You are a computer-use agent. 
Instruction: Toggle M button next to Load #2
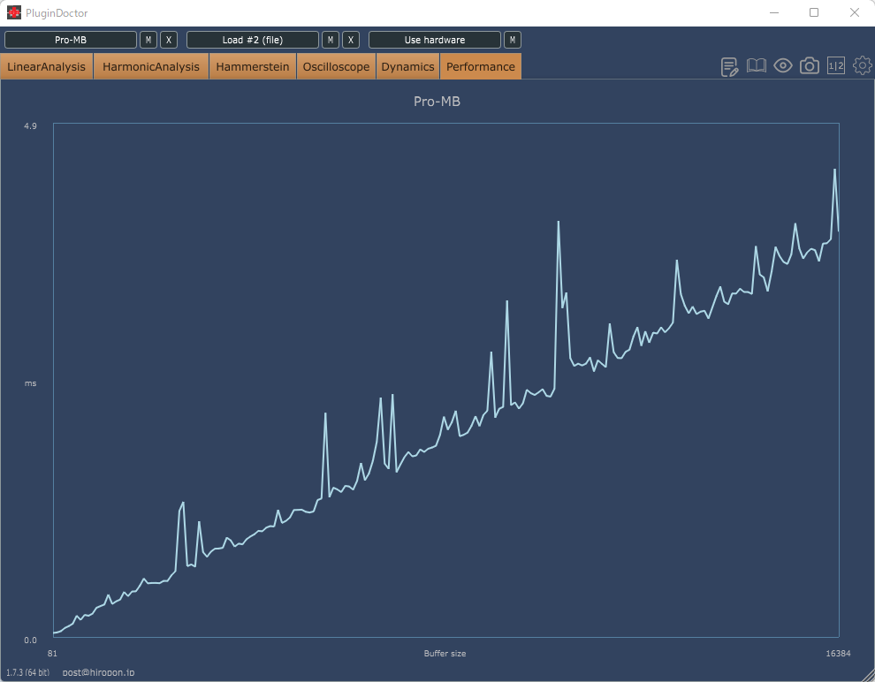click(331, 40)
